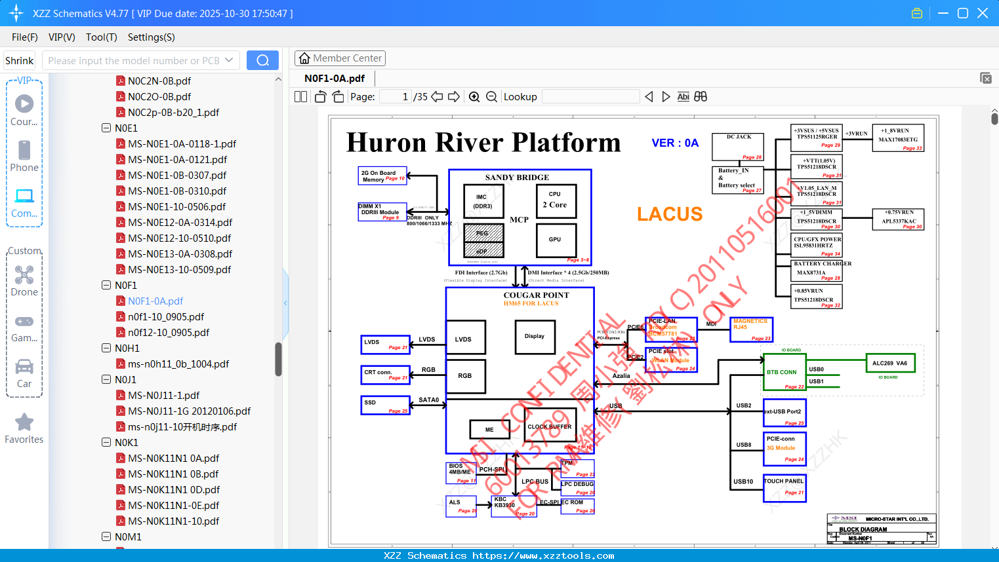Viewport: 999px width, 562px height.
Task: Click the yellow VIP icon in title bar
Action: click(917, 13)
